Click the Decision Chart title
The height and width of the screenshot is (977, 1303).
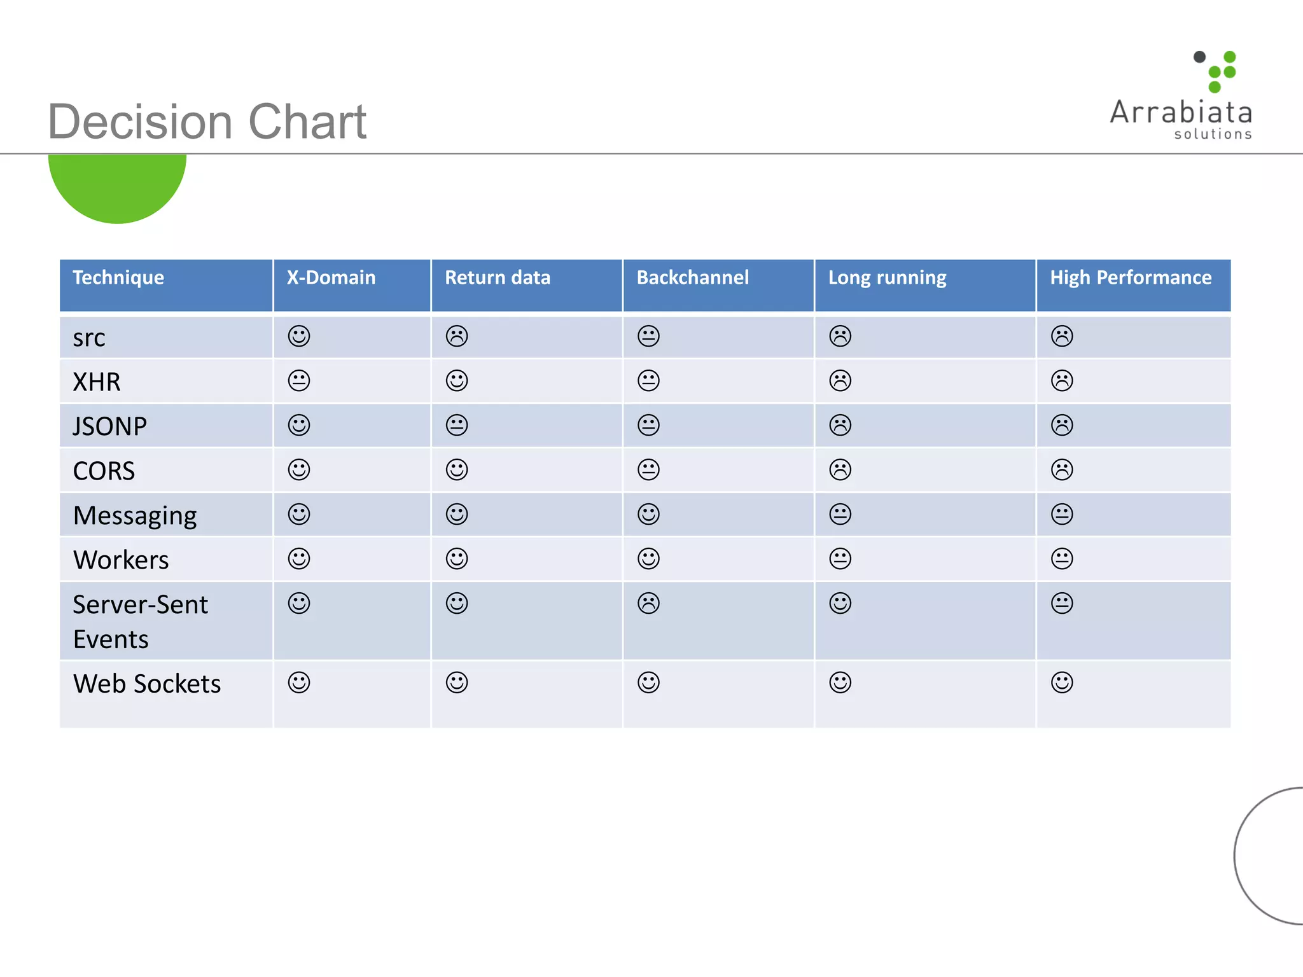pyautogui.click(x=207, y=121)
